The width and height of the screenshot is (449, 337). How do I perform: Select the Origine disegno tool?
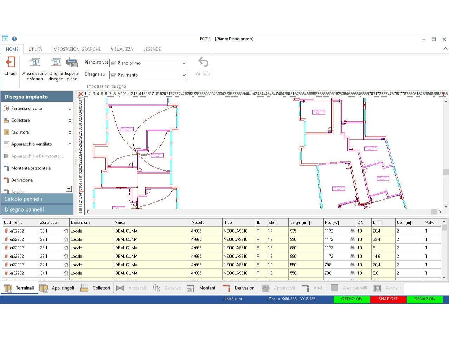(56, 63)
